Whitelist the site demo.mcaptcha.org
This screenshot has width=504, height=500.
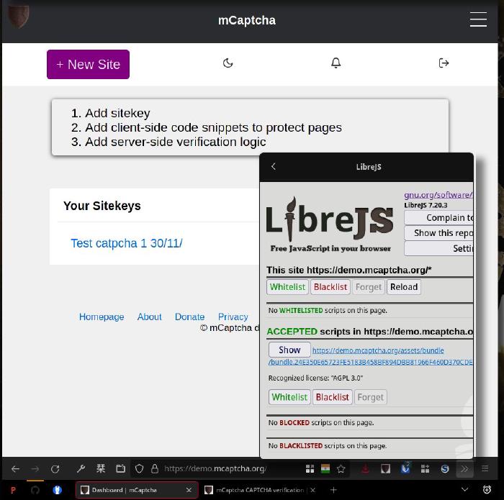(287, 287)
